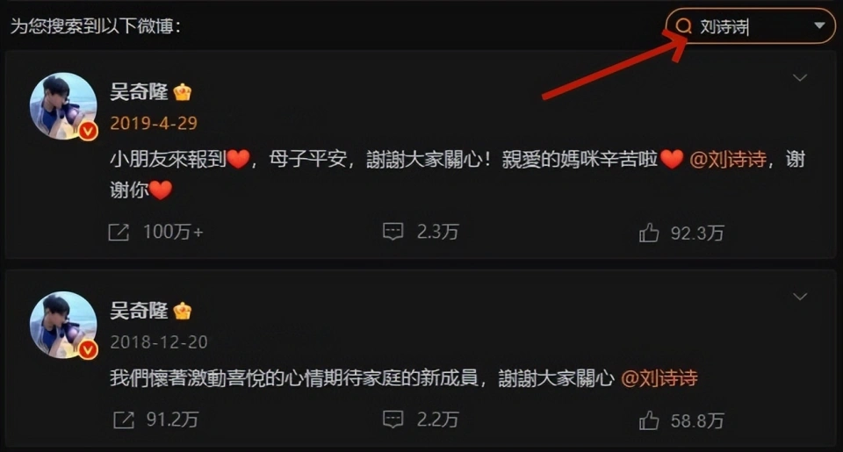
Task: Click repost icon with 91.2万 count
Action: click(x=124, y=420)
